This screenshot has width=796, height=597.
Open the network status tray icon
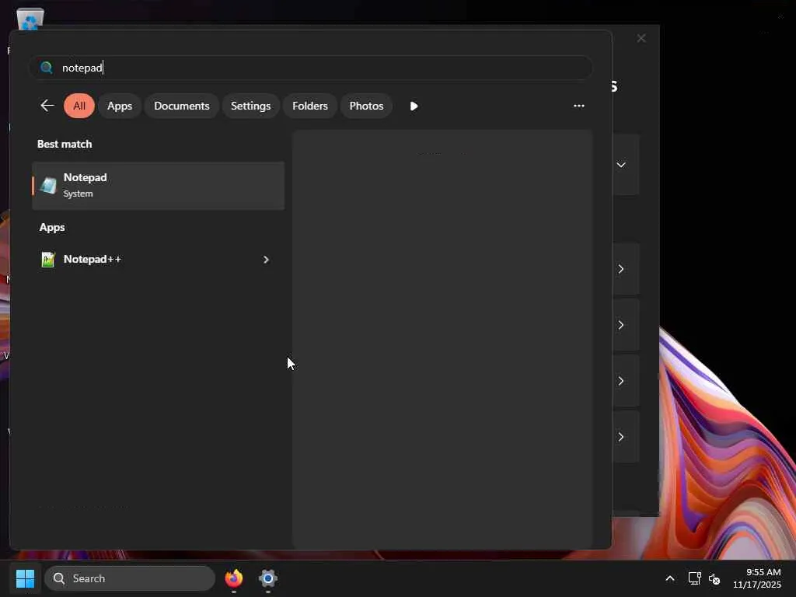pyautogui.click(x=694, y=578)
